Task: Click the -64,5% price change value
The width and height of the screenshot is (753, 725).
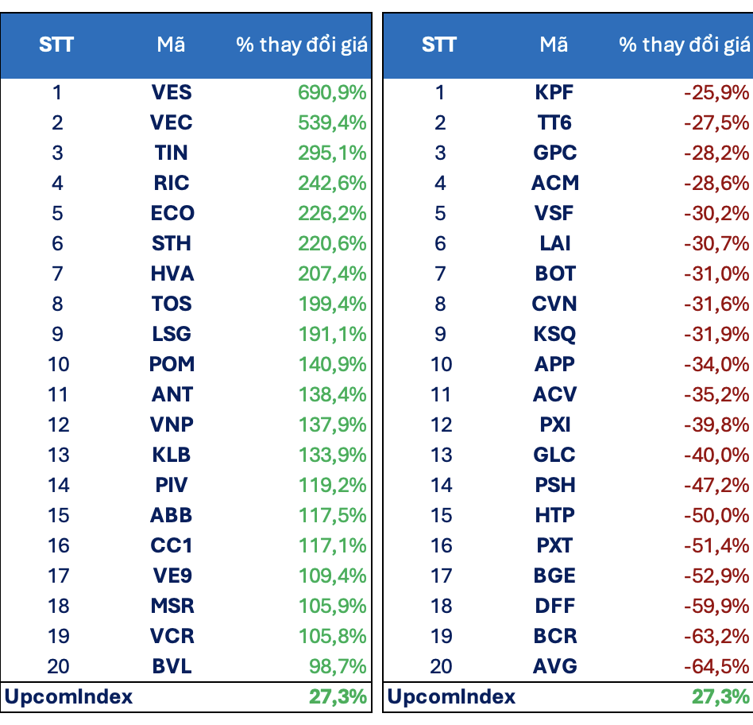Action: pos(716,666)
